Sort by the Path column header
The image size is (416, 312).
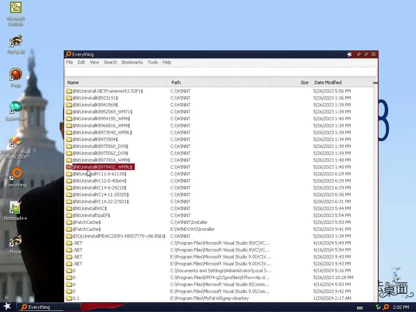tap(219, 82)
